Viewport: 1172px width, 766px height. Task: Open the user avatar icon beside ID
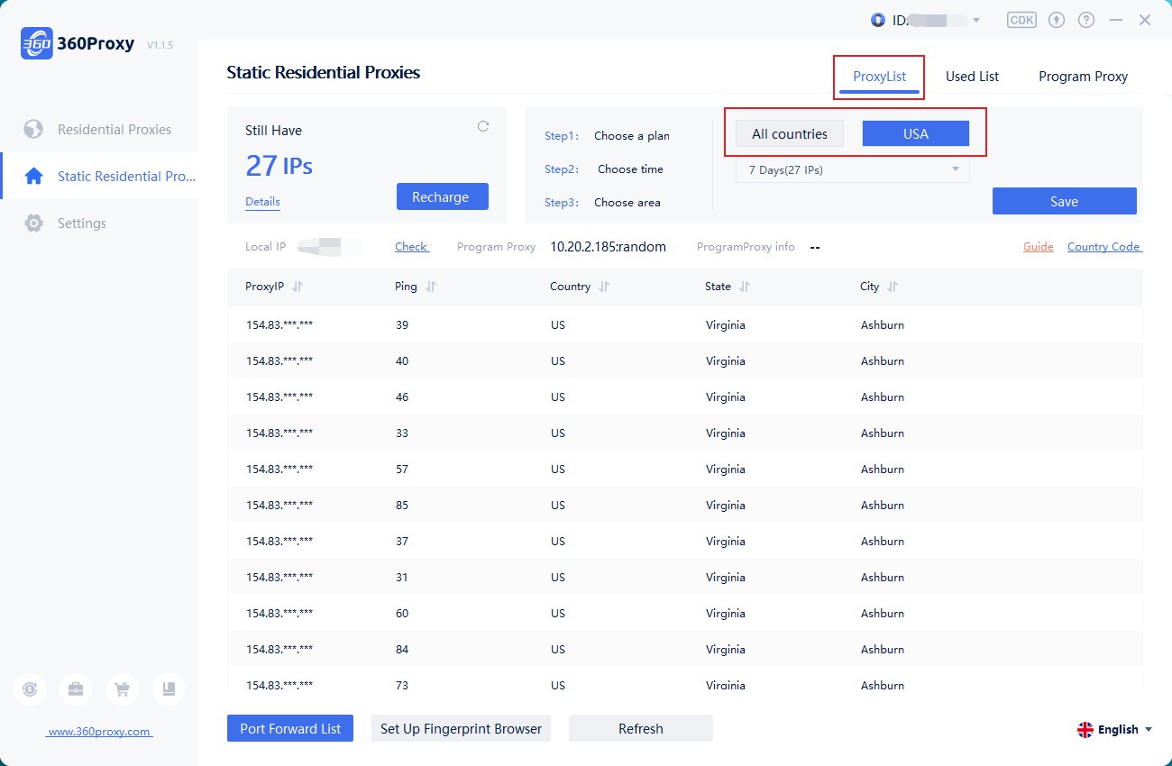point(878,20)
